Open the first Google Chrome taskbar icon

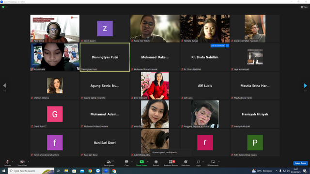pos(90,171)
